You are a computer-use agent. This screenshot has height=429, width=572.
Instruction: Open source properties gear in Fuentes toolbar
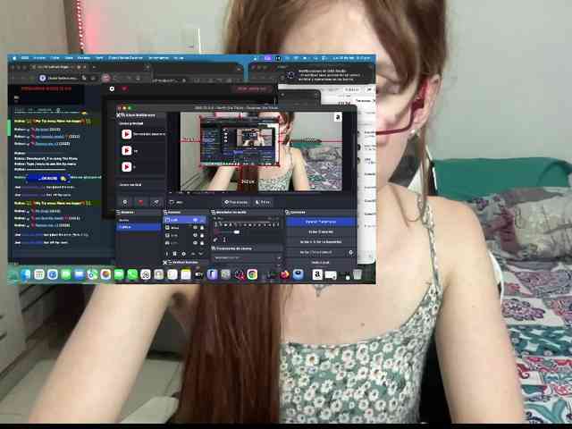coord(183,254)
